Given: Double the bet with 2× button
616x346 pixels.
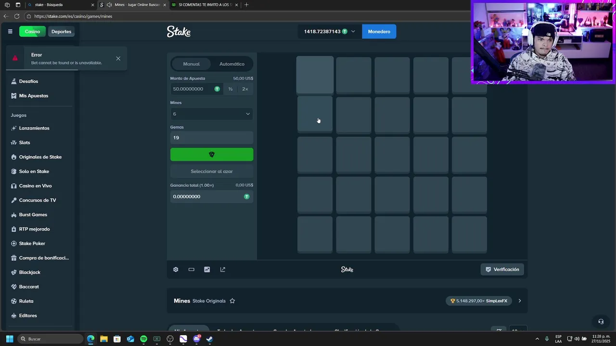Looking at the screenshot, I should (x=245, y=89).
